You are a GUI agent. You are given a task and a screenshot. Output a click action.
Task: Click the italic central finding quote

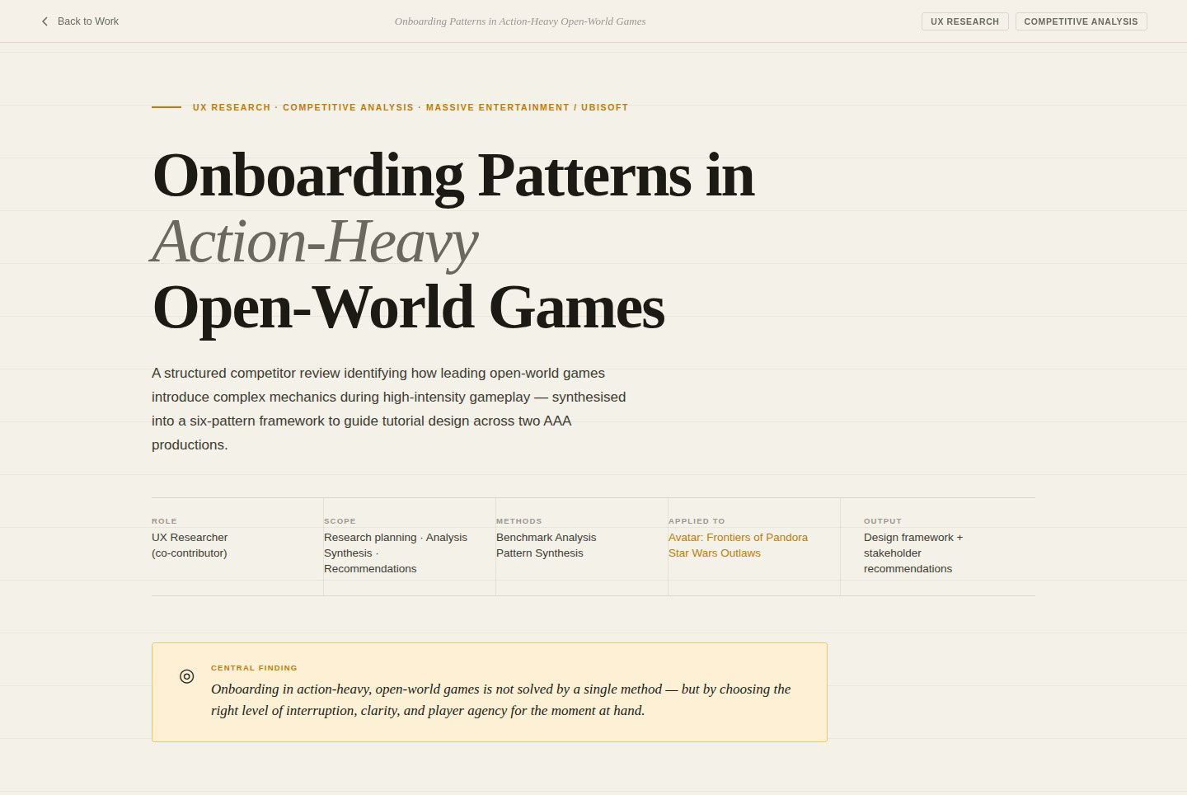click(500, 700)
